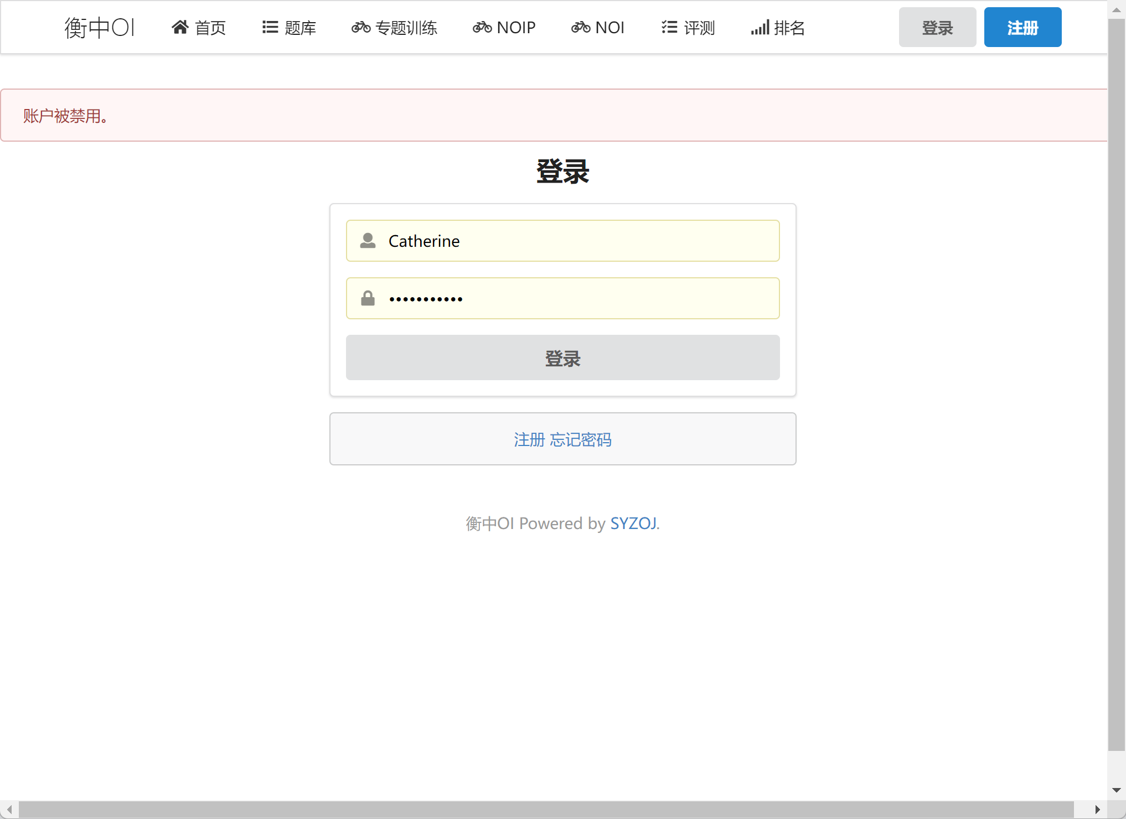The image size is (1126, 819).
Task: Click the bicycle icon beside 专题训练
Action: click(361, 27)
